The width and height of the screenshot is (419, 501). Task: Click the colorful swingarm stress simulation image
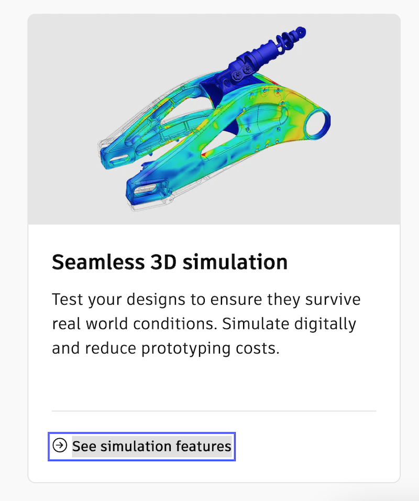point(214,119)
